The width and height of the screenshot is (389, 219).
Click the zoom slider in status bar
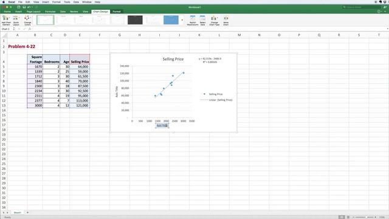click(364, 217)
